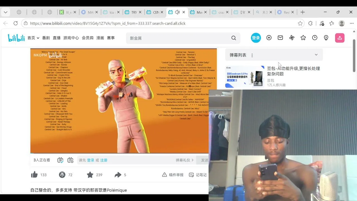The height and width of the screenshot is (201, 357).
Task: Click the search magnifier icon
Action: point(234,38)
